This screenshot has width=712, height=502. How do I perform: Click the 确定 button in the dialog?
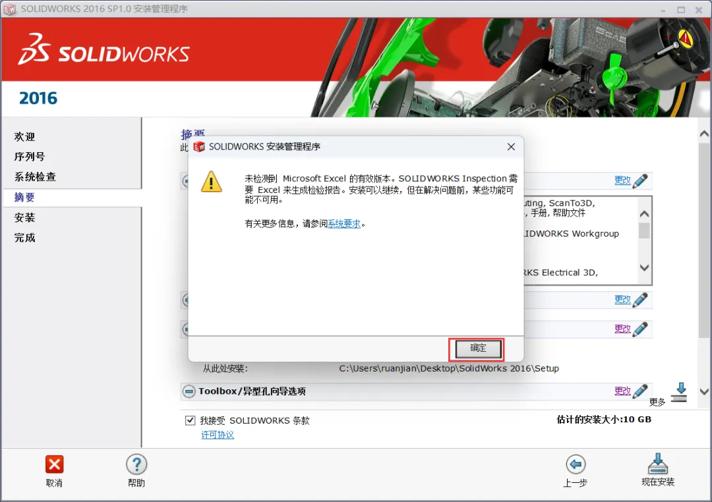[478, 349]
